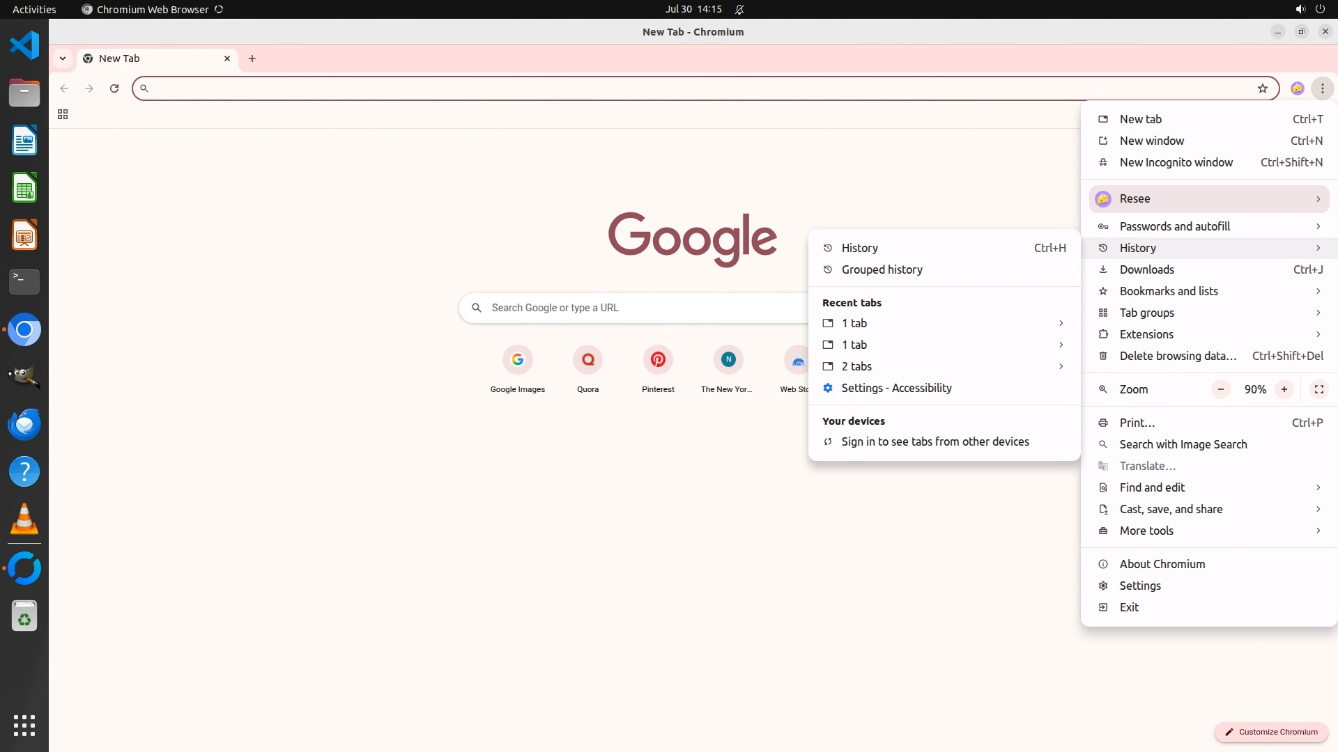Open the tab groups grid icon in the bookmarks bar
Screen dimensions: 1338x752
click(63, 114)
